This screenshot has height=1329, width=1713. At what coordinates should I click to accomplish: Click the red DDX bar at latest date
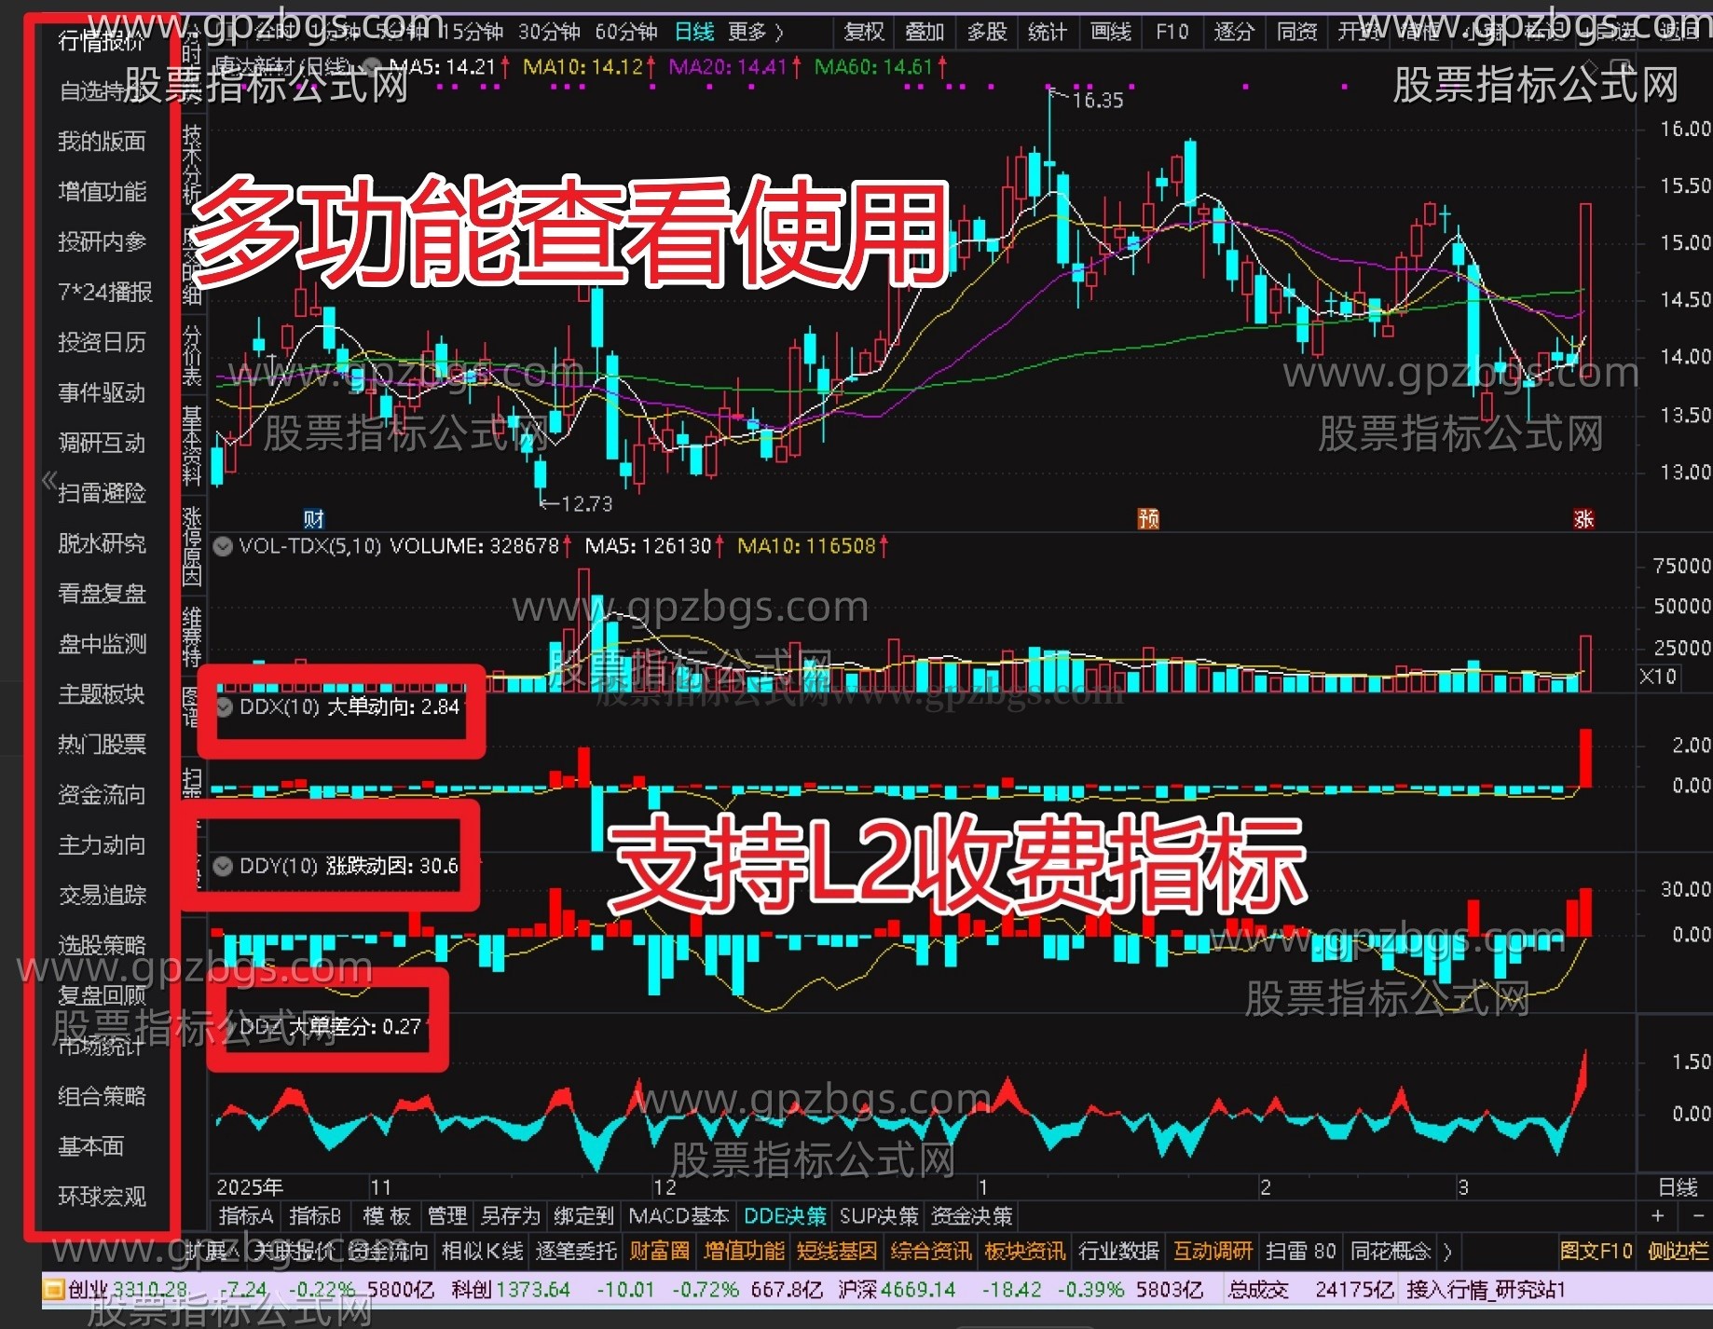tap(1585, 758)
